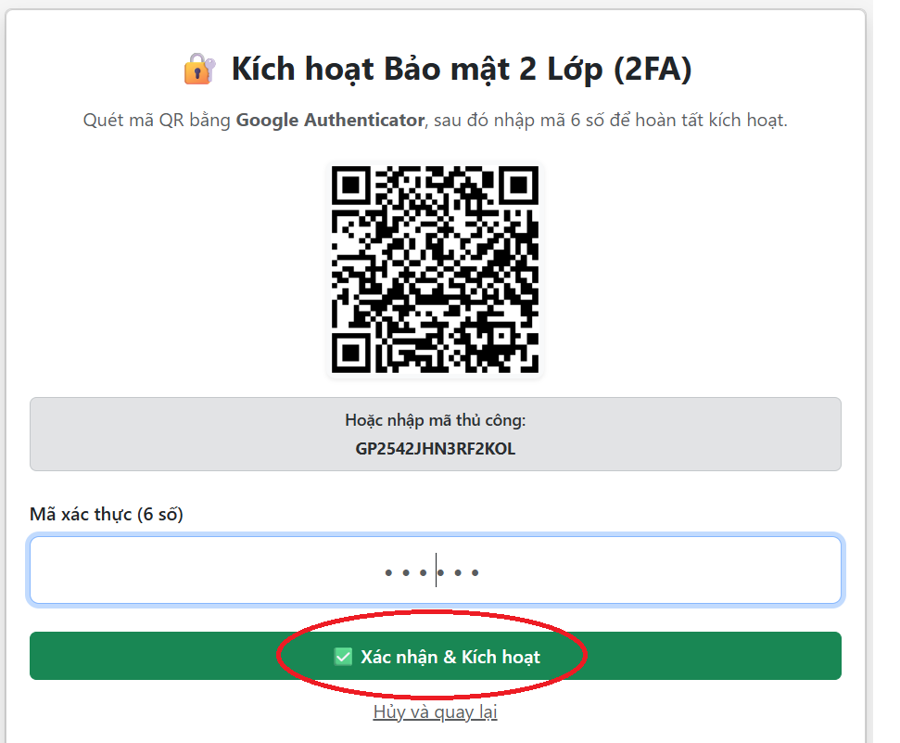Click the masked dots in the code field
This screenshot has width=900, height=743.
coord(432,572)
